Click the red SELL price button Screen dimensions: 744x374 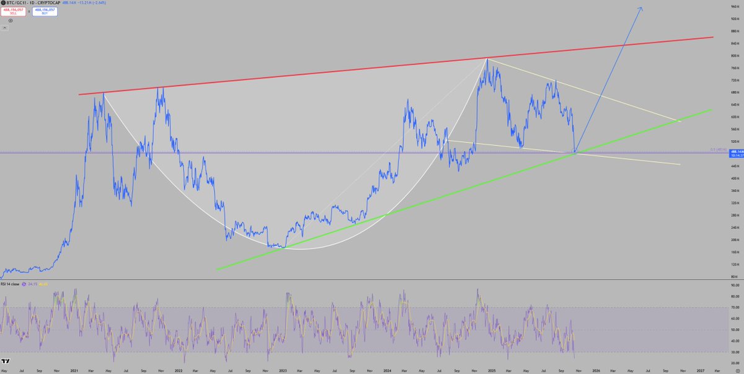[12, 12]
